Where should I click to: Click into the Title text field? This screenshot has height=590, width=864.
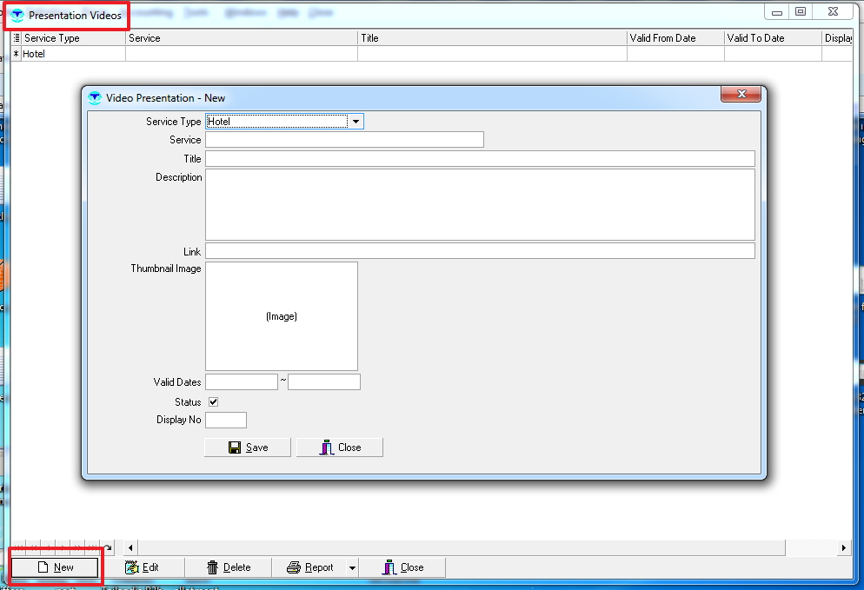click(x=480, y=159)
